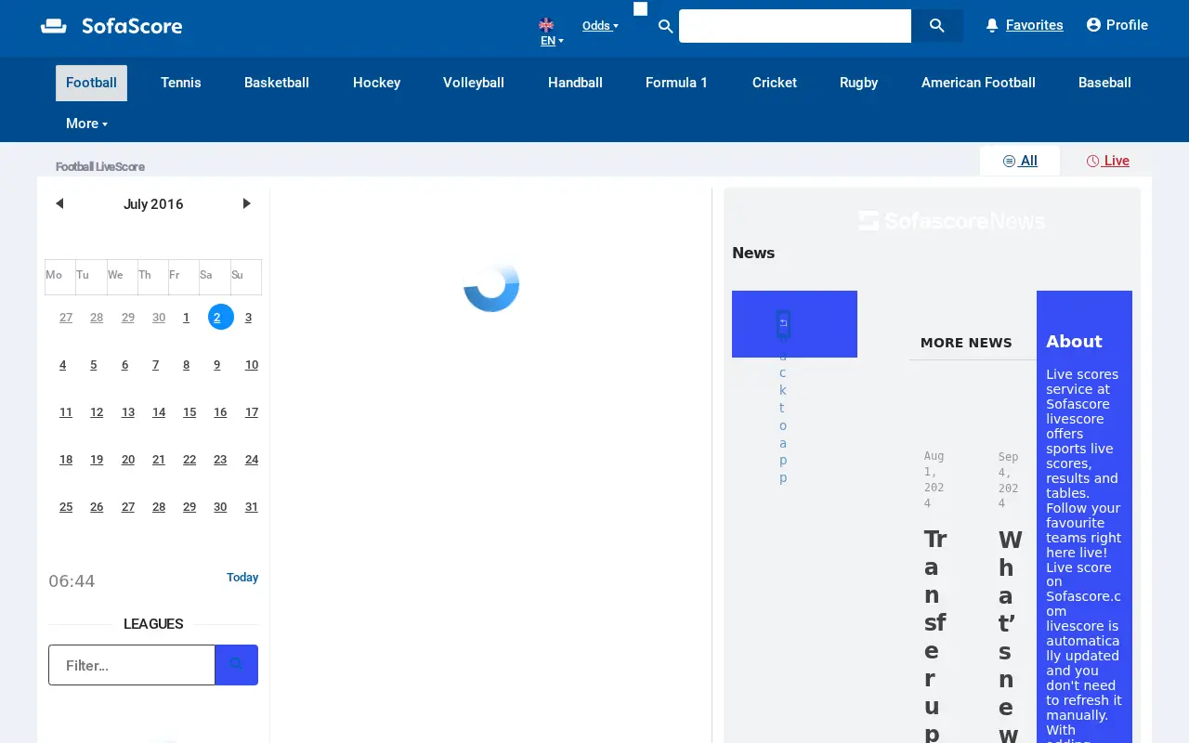
Task: Click the top search input field
Action: [x=795, y=26]
